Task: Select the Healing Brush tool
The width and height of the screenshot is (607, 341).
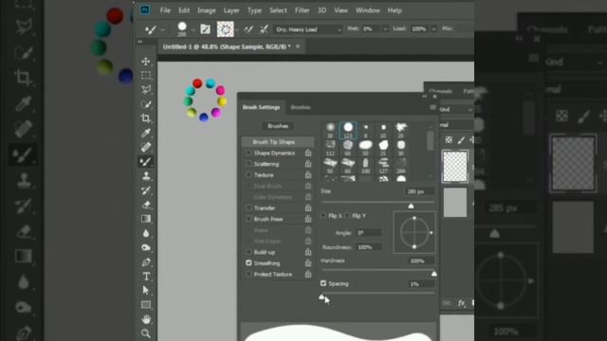Action: (x=146, y=148)
